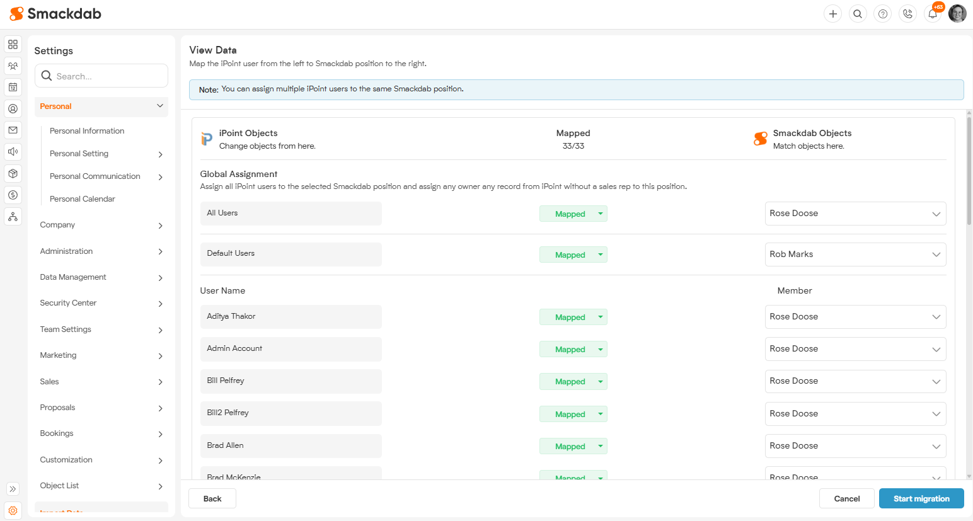Viewport: 973px width, 521px height.
Task: Click the help question mark icon
Action: point(883,14)
